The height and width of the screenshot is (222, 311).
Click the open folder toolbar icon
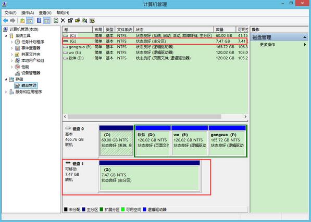[x=77, y=20]
